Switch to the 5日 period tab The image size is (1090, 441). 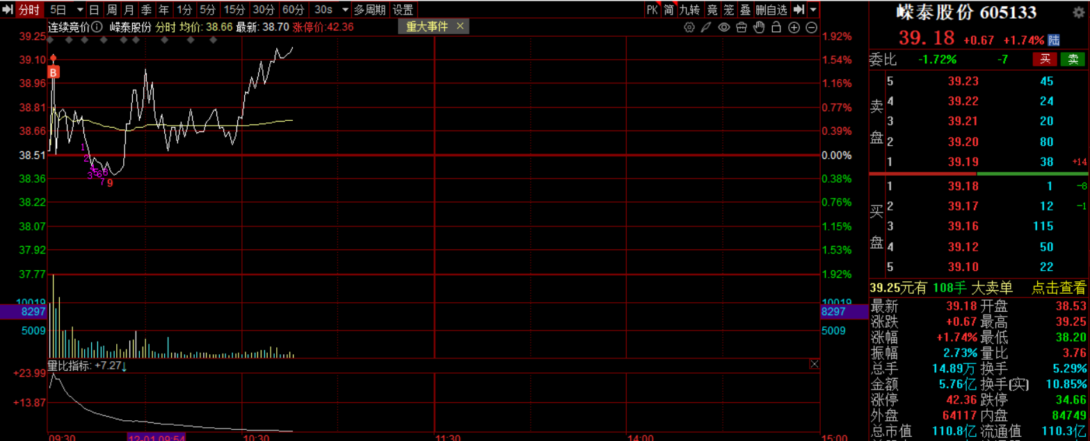pos(60,10)
